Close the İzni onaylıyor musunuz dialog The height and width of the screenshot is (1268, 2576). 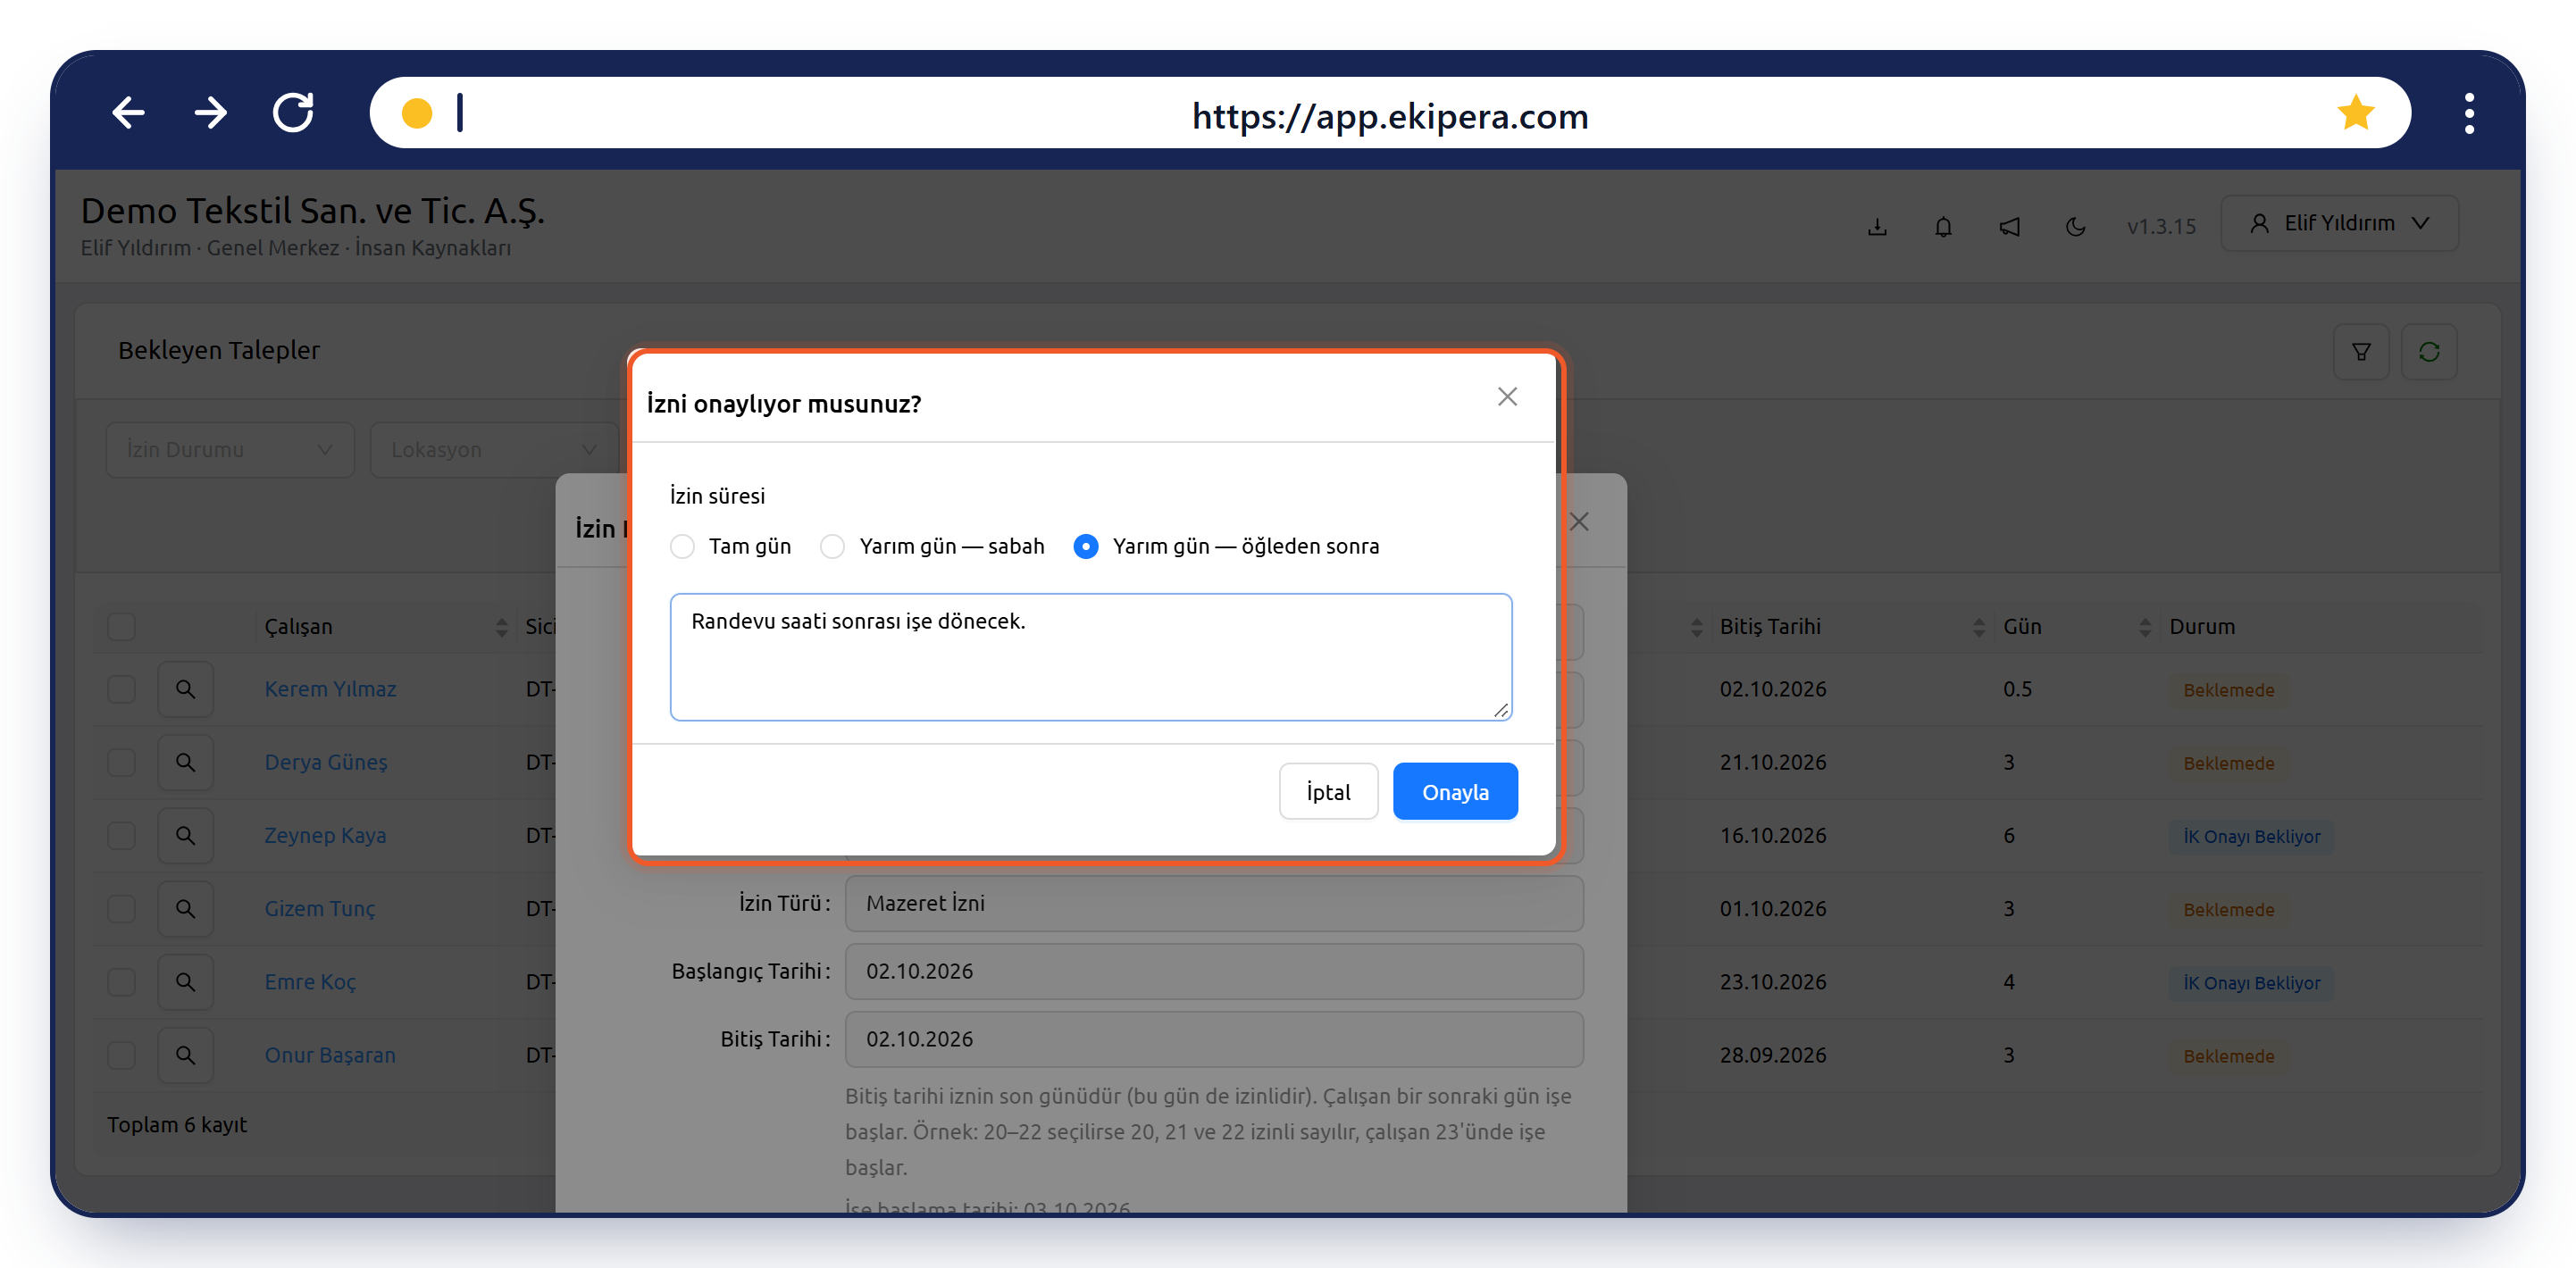pos(1507,397)
